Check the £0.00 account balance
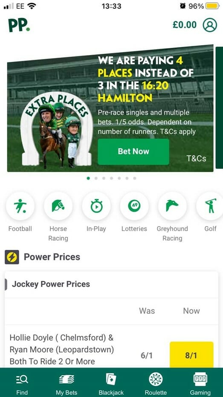This screenshot has width=223, height=397. 185,25
